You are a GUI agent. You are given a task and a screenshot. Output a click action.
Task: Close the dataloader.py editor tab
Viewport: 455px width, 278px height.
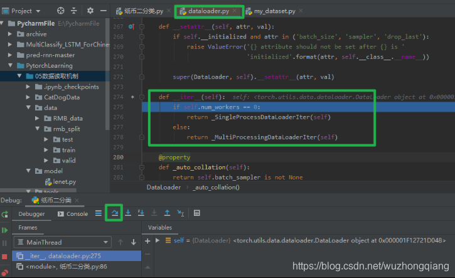tap(235, 11)
